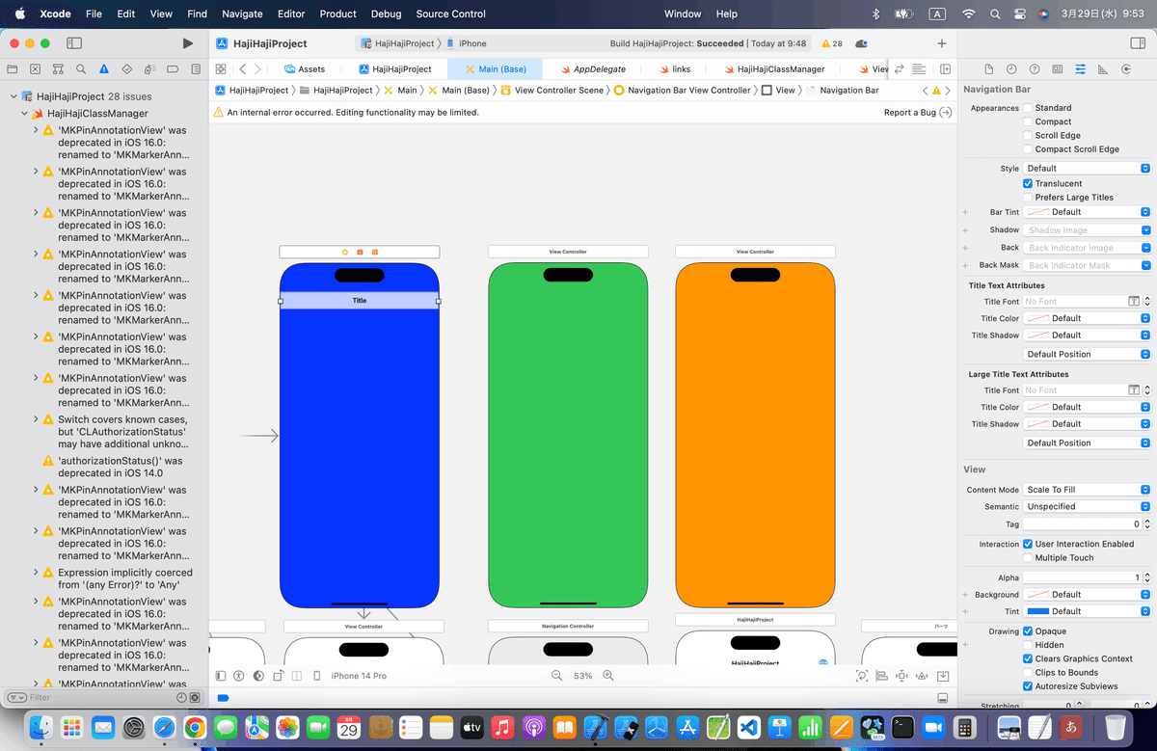1157x751 pixels.
Task: Toggle the inspectors panel
Action: (1136, 43)
